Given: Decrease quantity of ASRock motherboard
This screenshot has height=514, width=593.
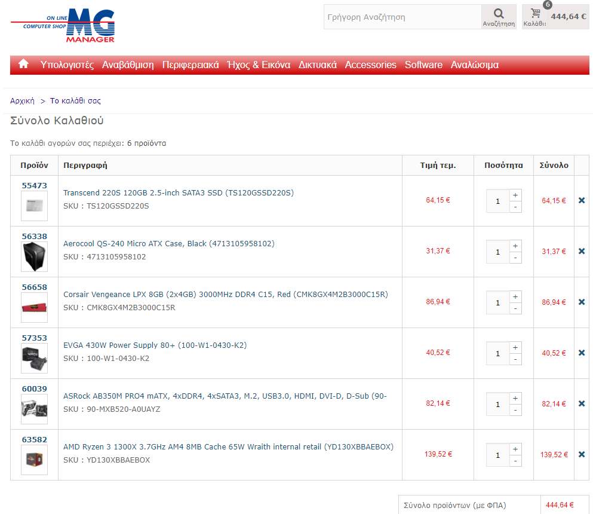Looking at the screenshot, I should click(x=515, y=410).
